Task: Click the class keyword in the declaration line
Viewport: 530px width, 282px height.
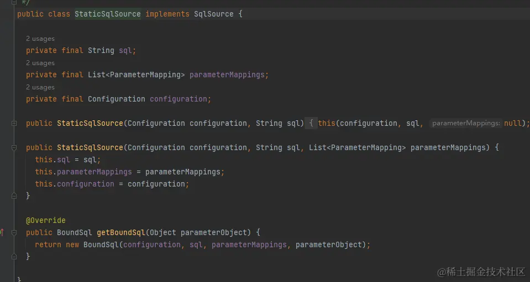Action: [x=59, y=14]
